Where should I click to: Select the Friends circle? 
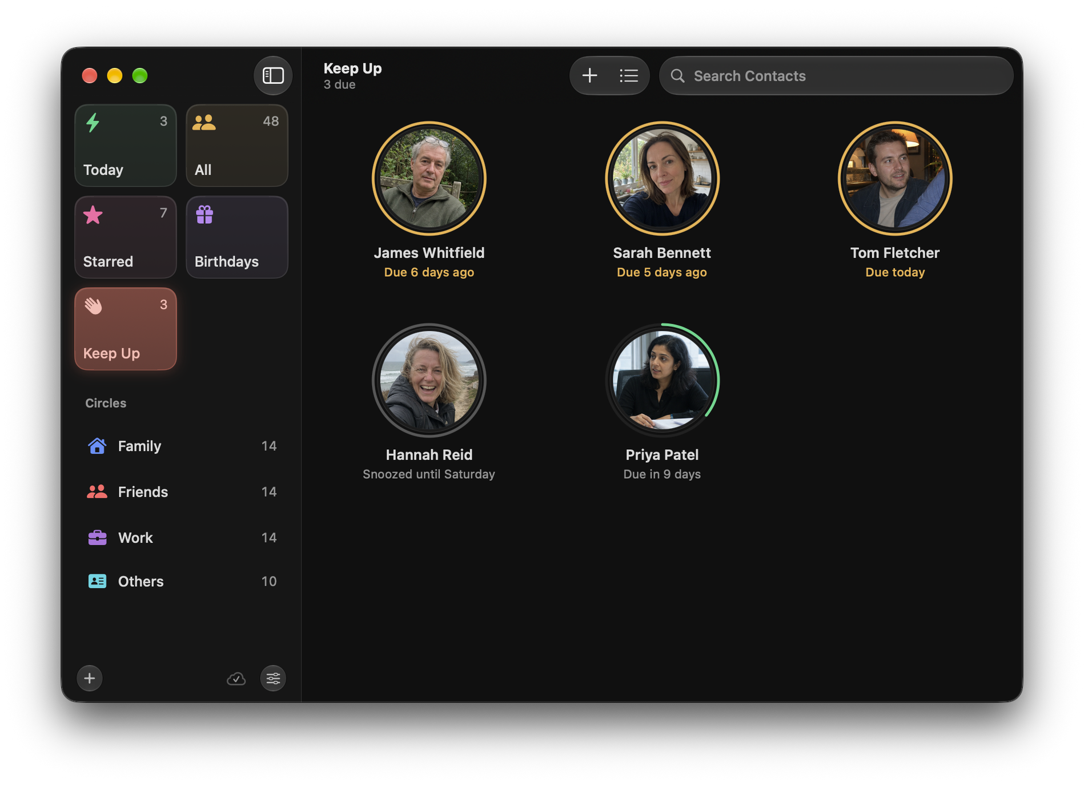[x=182, y=491]
